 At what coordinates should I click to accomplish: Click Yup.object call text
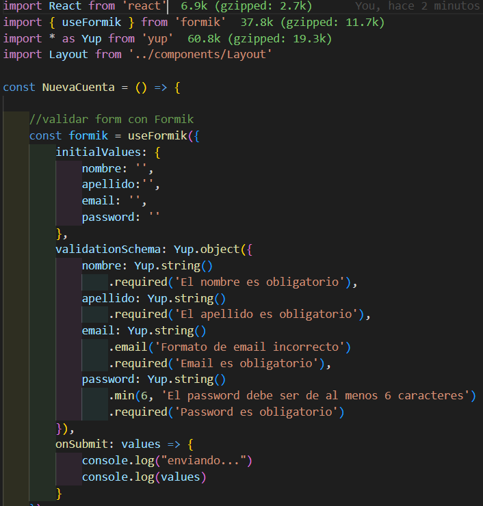pyautogui.click(x=207, y=249)
